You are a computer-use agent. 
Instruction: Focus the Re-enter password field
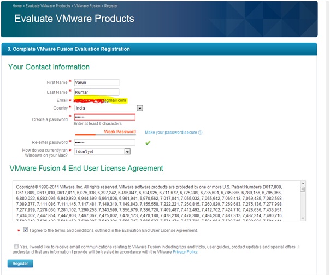click(105, 142)
